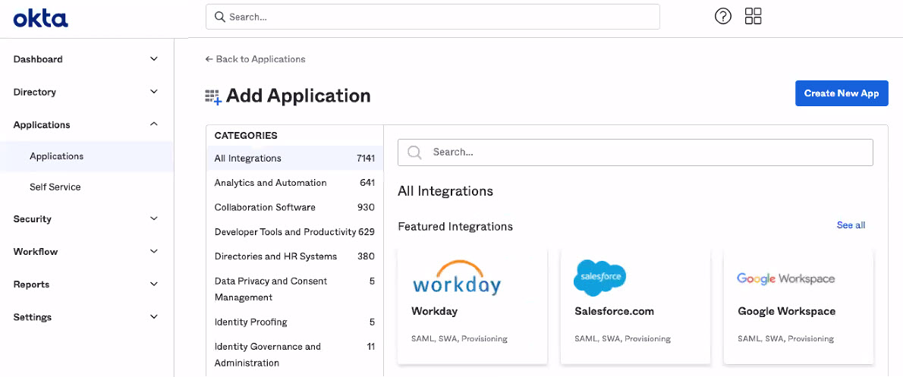Click the Applications parent sidebar heading
This screenshot has height=377, width=903.
click(x=42, y=125)
